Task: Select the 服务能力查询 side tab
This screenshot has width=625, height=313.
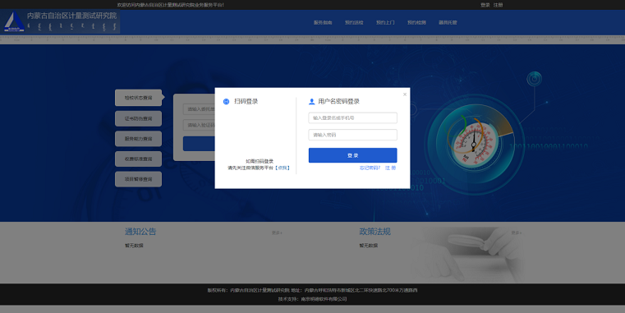Action: coord(138,139)
